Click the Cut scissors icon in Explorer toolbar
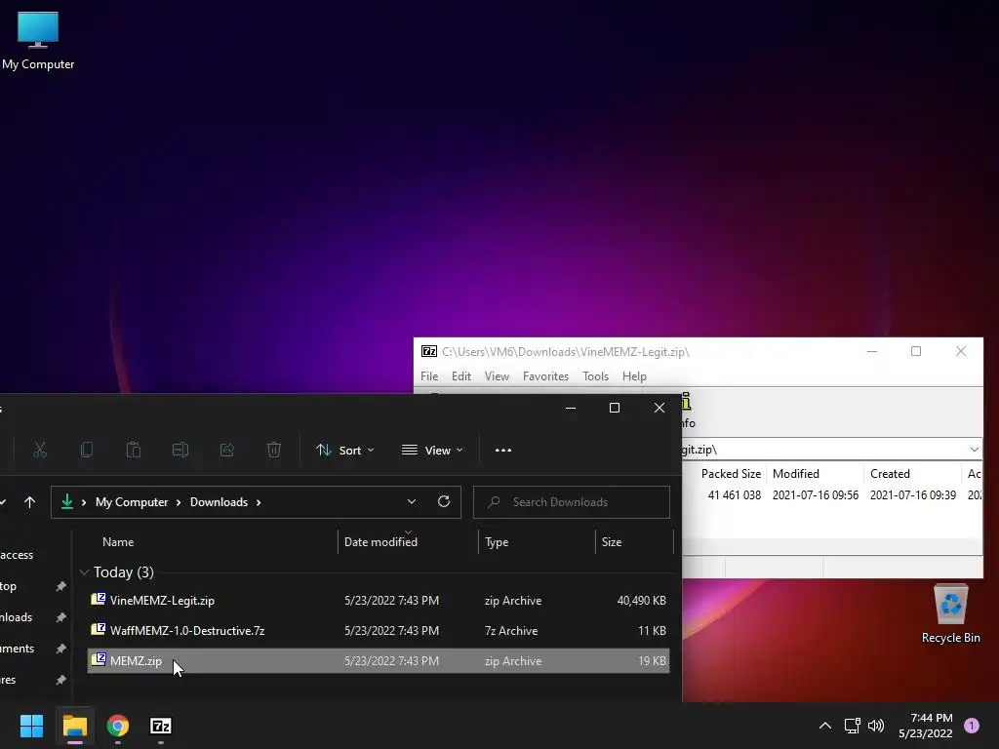 click(x=40, y=451)
